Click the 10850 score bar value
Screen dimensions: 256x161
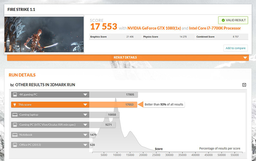(112, 115)
